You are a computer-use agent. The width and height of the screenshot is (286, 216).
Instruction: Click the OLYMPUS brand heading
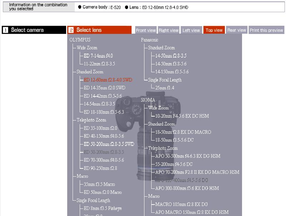tap(80, 40)
